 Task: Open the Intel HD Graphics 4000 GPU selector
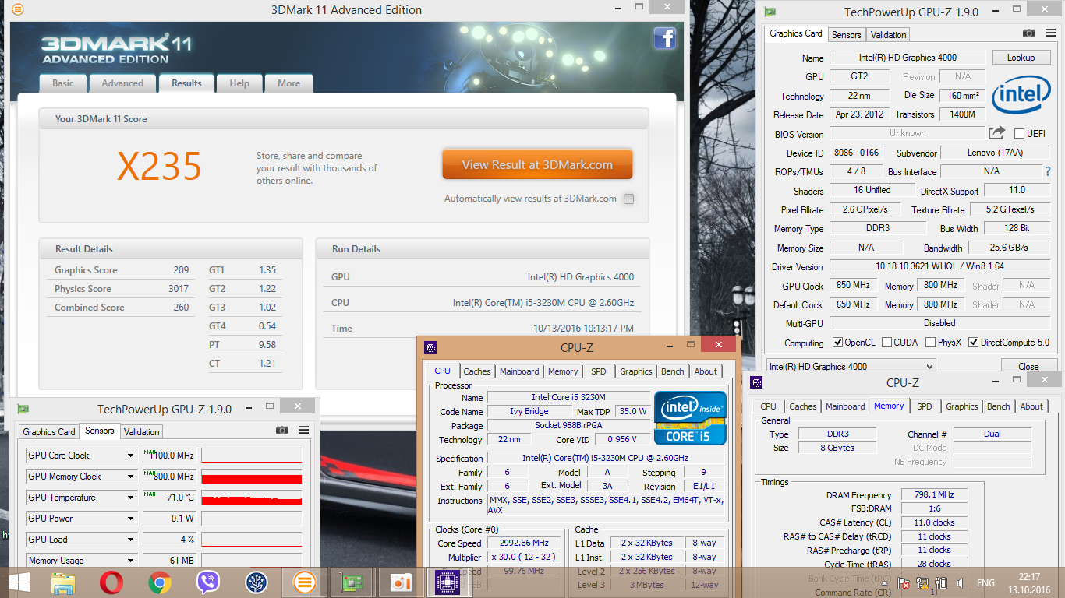click(851, 366)
